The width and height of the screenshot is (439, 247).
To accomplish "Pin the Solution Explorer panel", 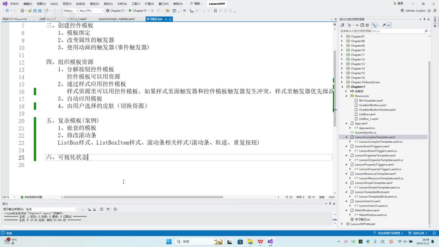I will coord(424,19).
